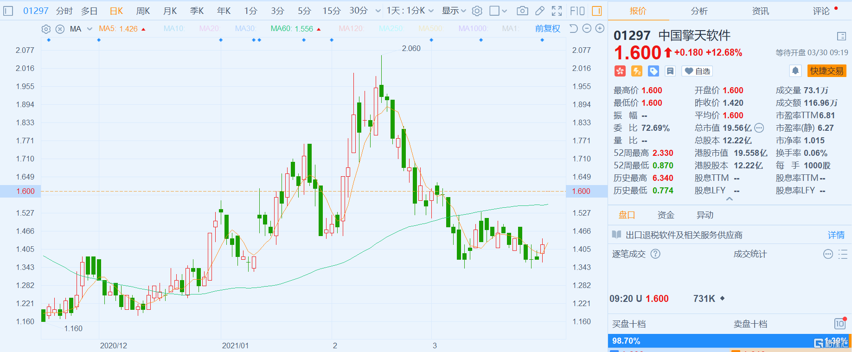Open the 1天:1分K period dropdown

(x=410, y=11)
